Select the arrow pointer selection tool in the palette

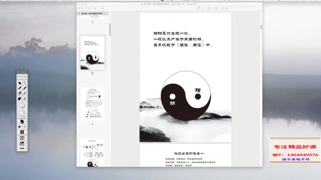tap(25, 82)
